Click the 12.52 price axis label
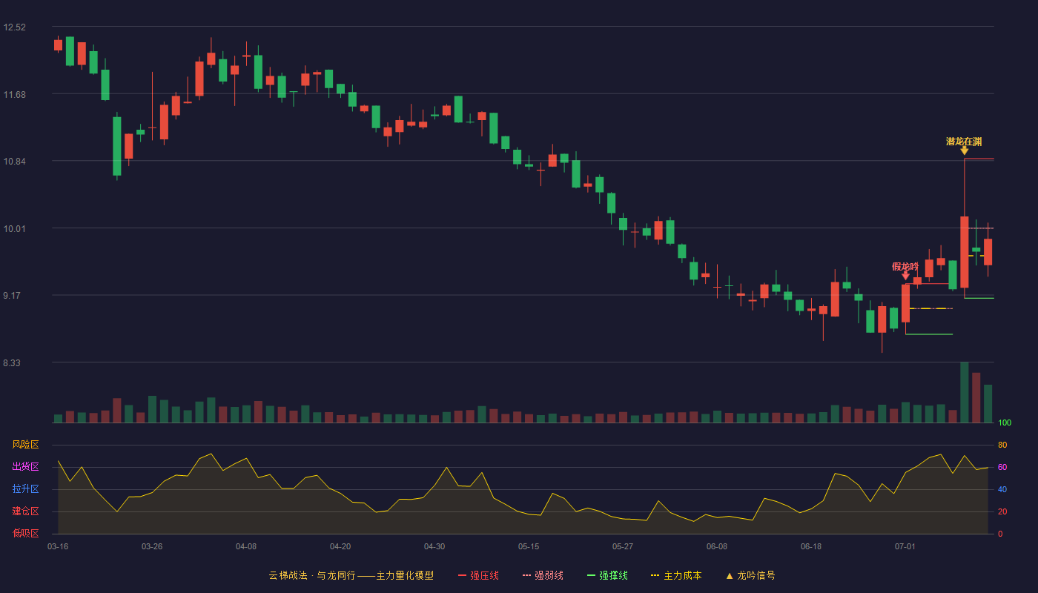The image size is (1038, 593). 14,27
